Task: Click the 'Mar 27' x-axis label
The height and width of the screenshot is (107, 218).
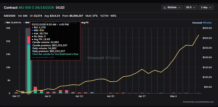Action: tap(16, 96)
